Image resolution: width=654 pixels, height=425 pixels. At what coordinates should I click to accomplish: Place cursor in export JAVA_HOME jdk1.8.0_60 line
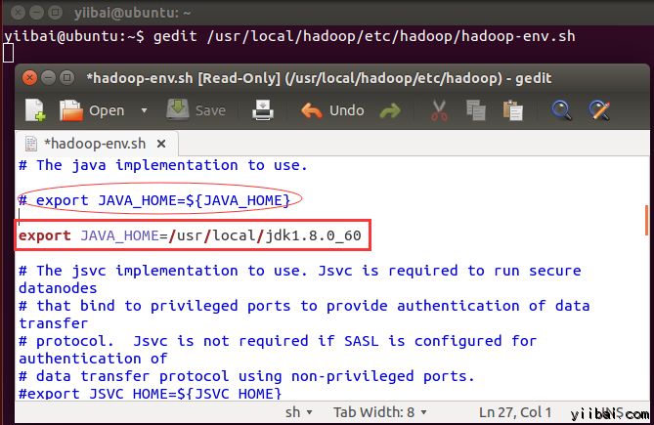click(196, 235)
